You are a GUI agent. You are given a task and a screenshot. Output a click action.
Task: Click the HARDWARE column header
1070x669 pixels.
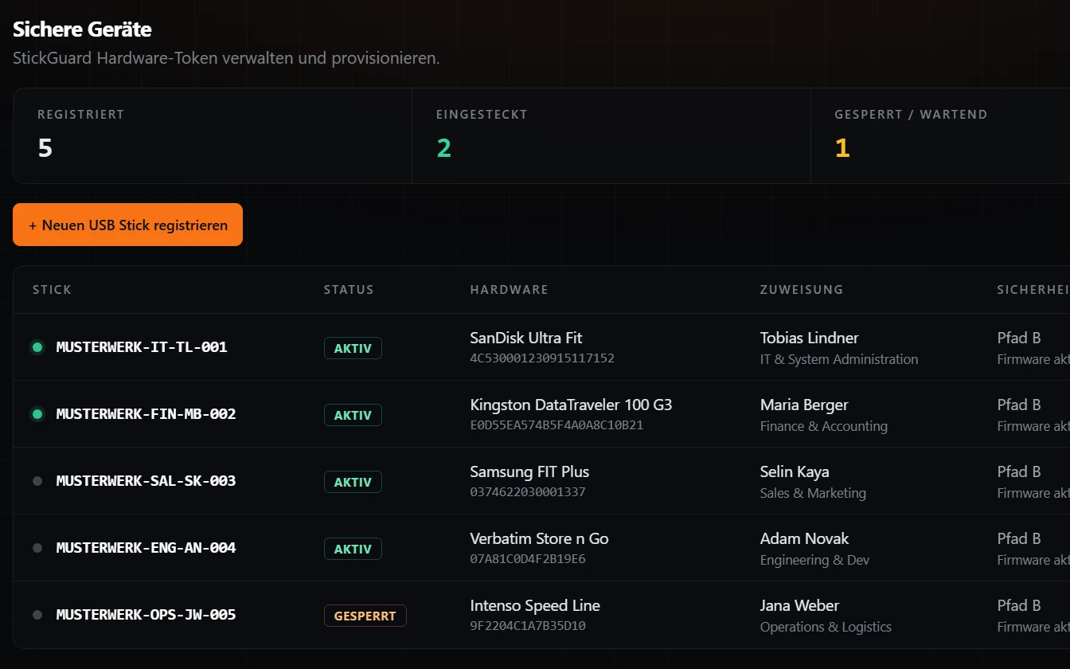coord(509,290)
